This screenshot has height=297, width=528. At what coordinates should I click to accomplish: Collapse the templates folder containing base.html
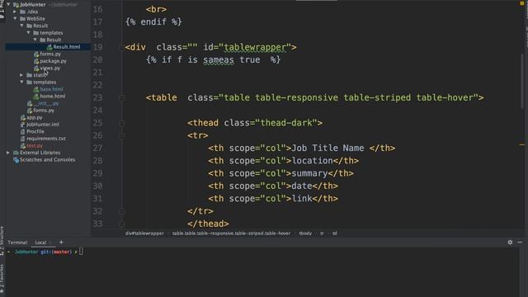coord(22,82)
